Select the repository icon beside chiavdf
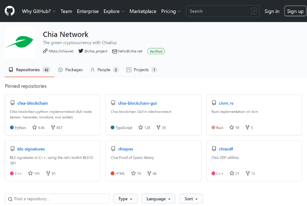The image size is (307, 206). click(214, 149)
